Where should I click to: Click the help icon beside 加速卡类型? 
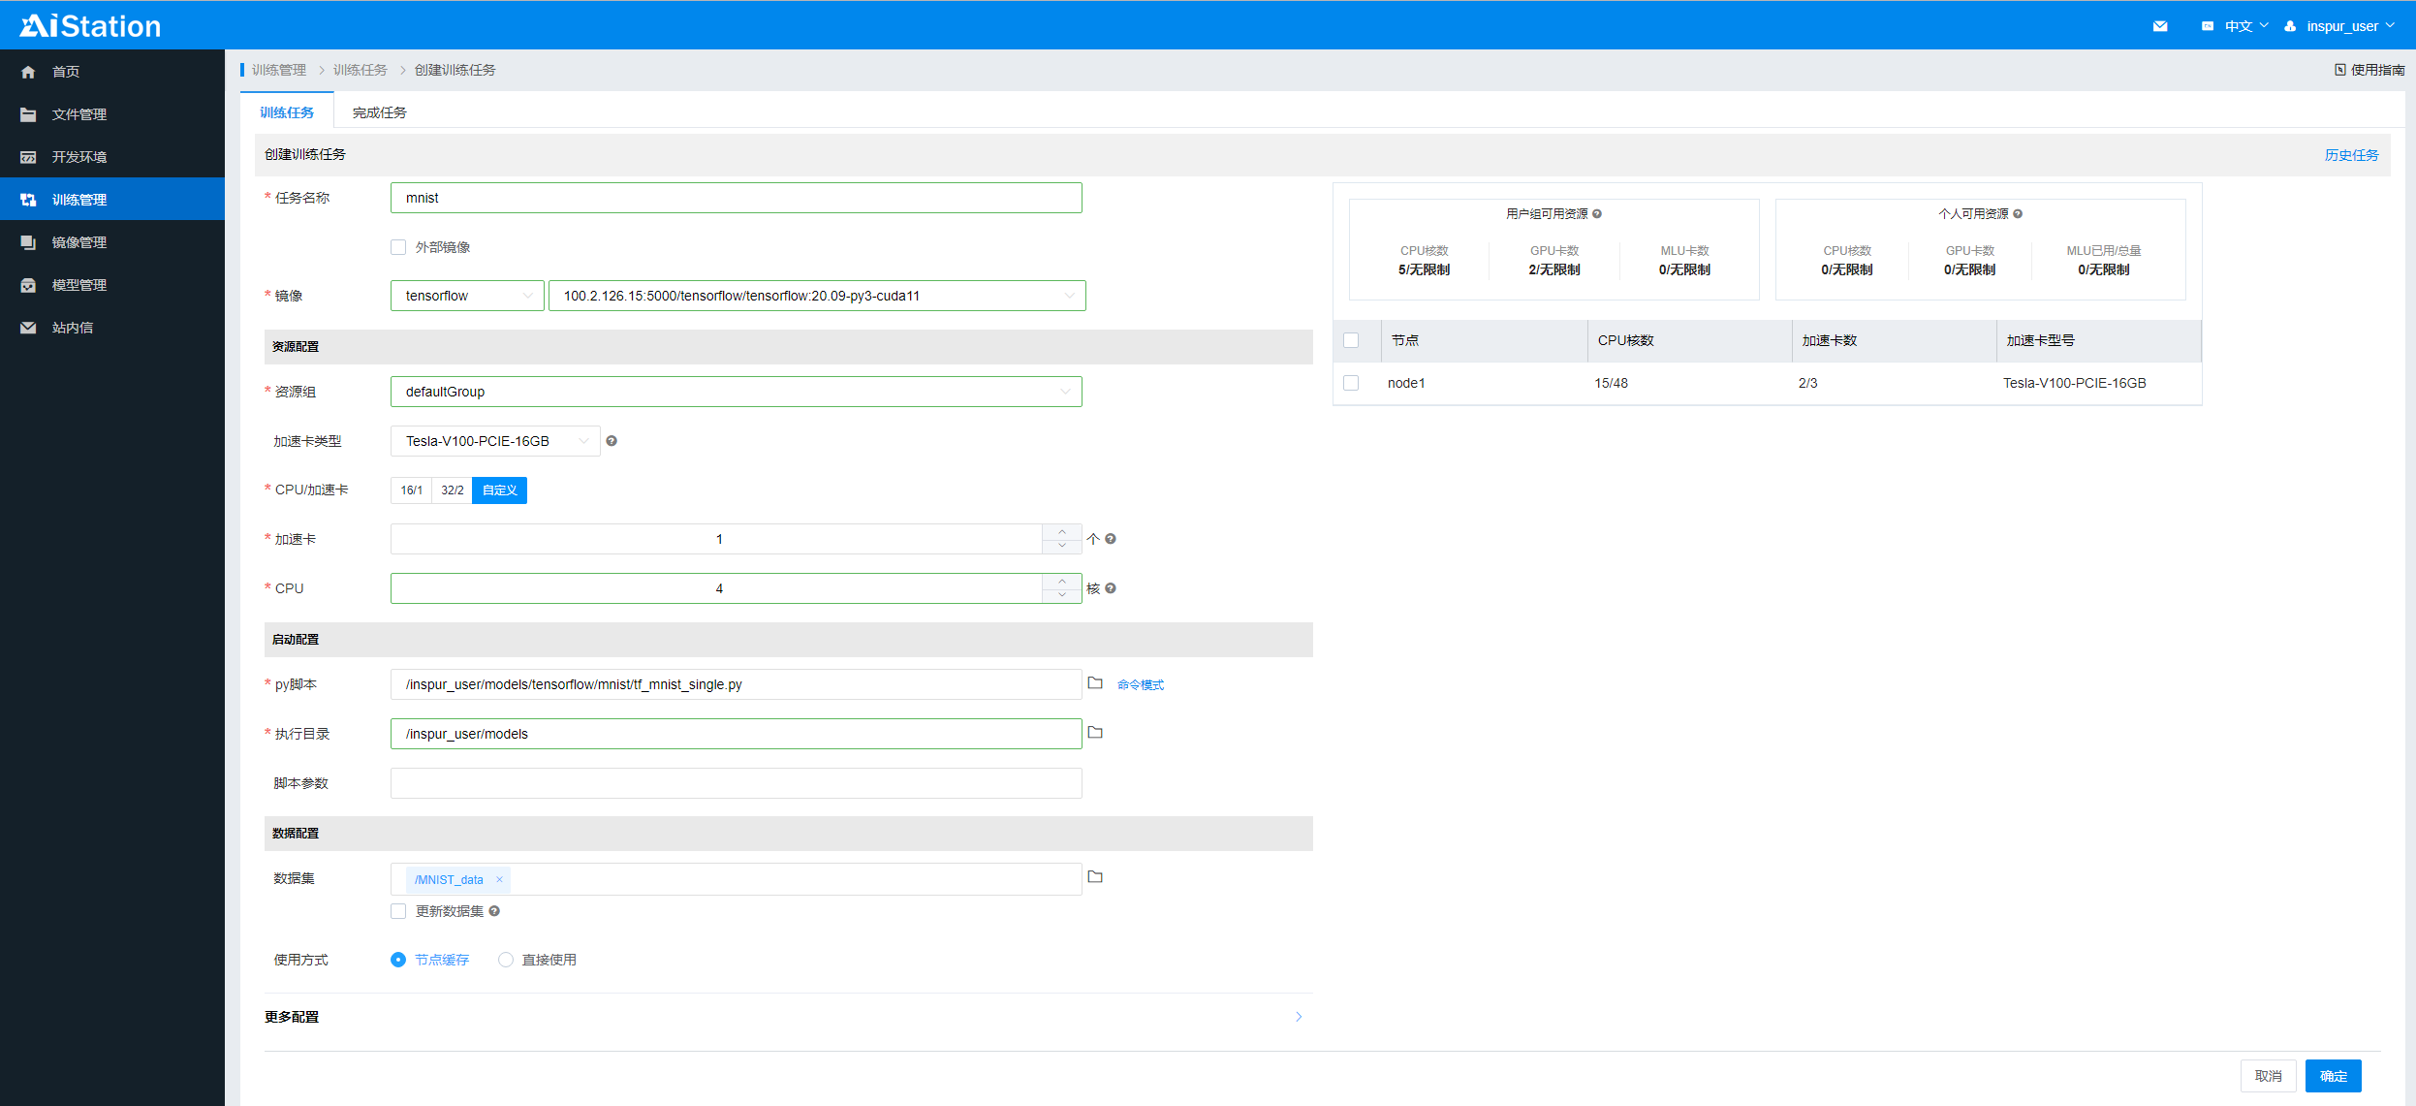click(612, 441)
